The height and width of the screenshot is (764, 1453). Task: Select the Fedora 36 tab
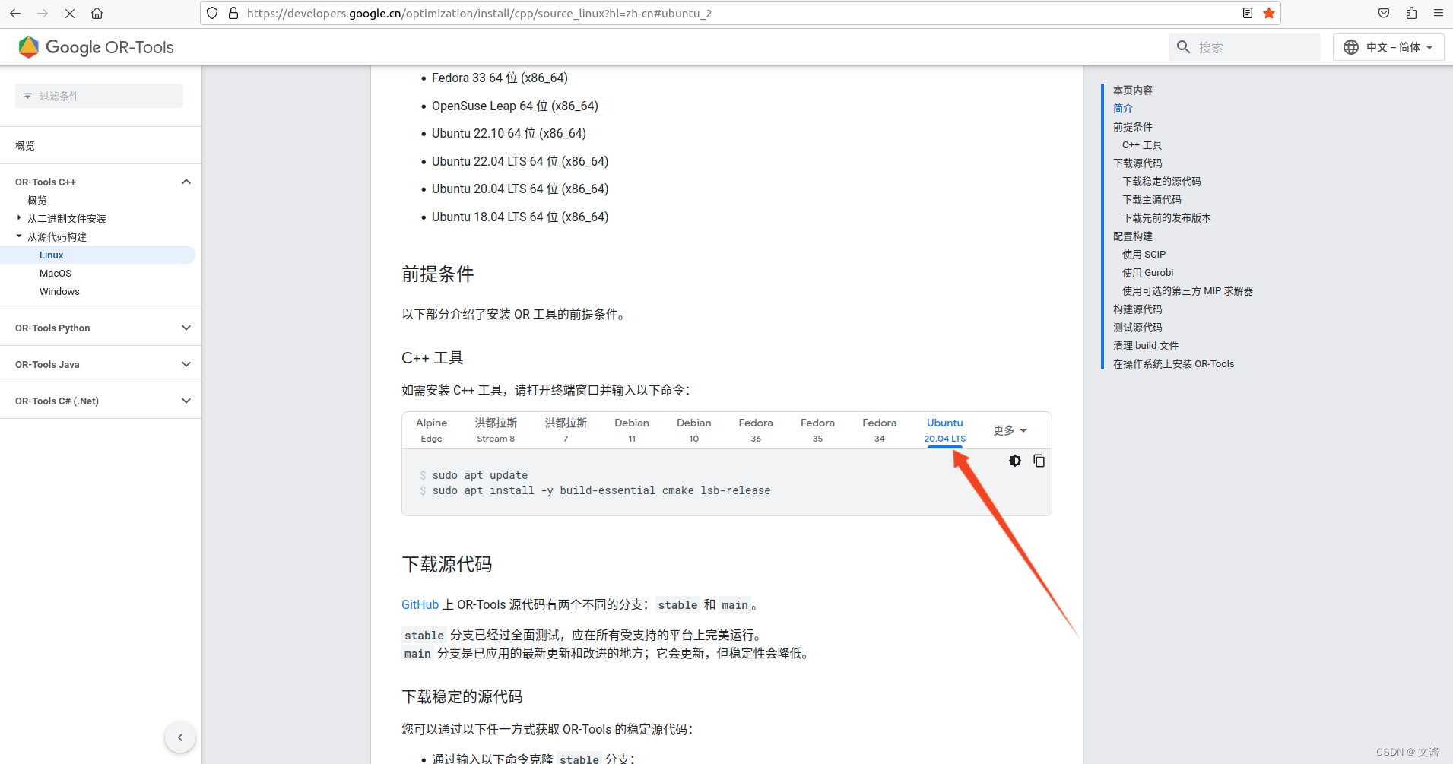(756, 430)
